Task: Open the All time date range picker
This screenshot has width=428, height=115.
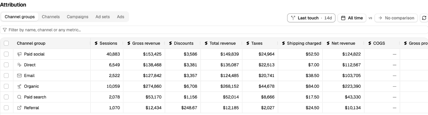Action: coord(352,18)
